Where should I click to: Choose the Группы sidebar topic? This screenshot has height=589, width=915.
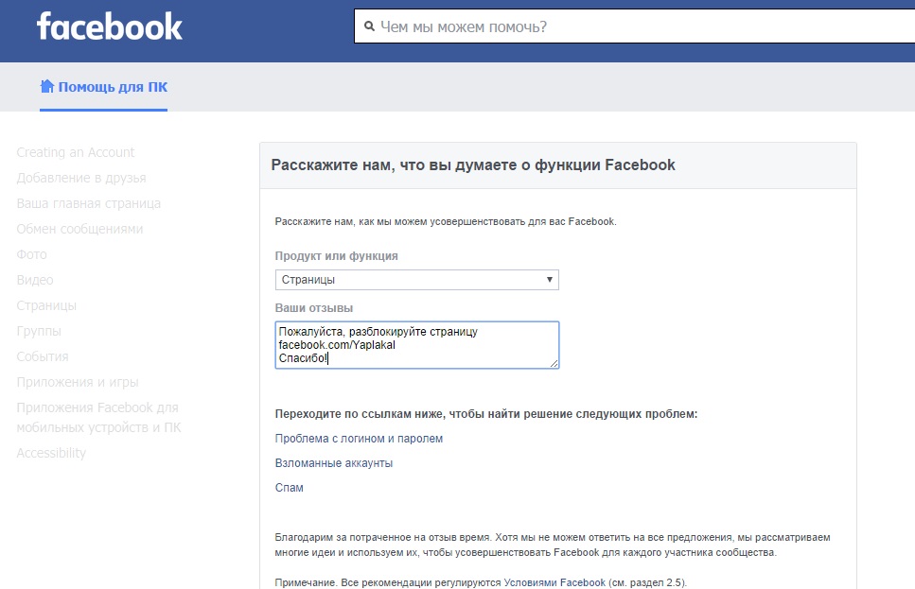[x=39, y=331]
